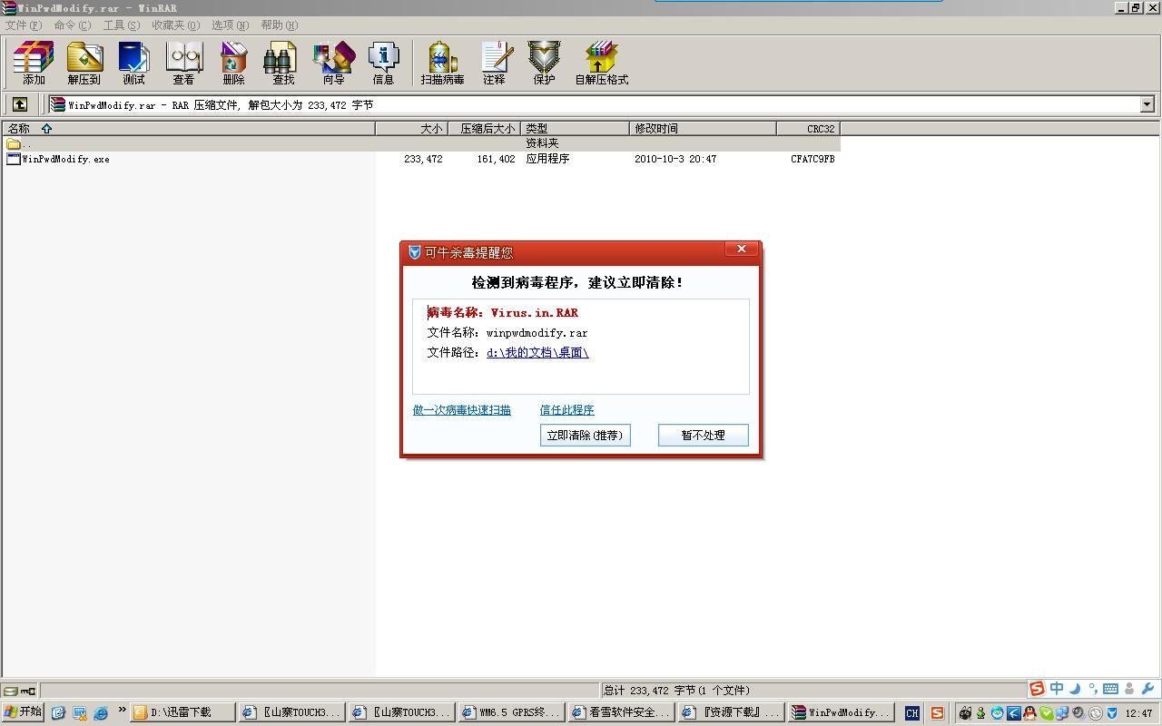Select the WinPwdModify.exe file row
Screen dimensions: 1162x726
[421, 159]
